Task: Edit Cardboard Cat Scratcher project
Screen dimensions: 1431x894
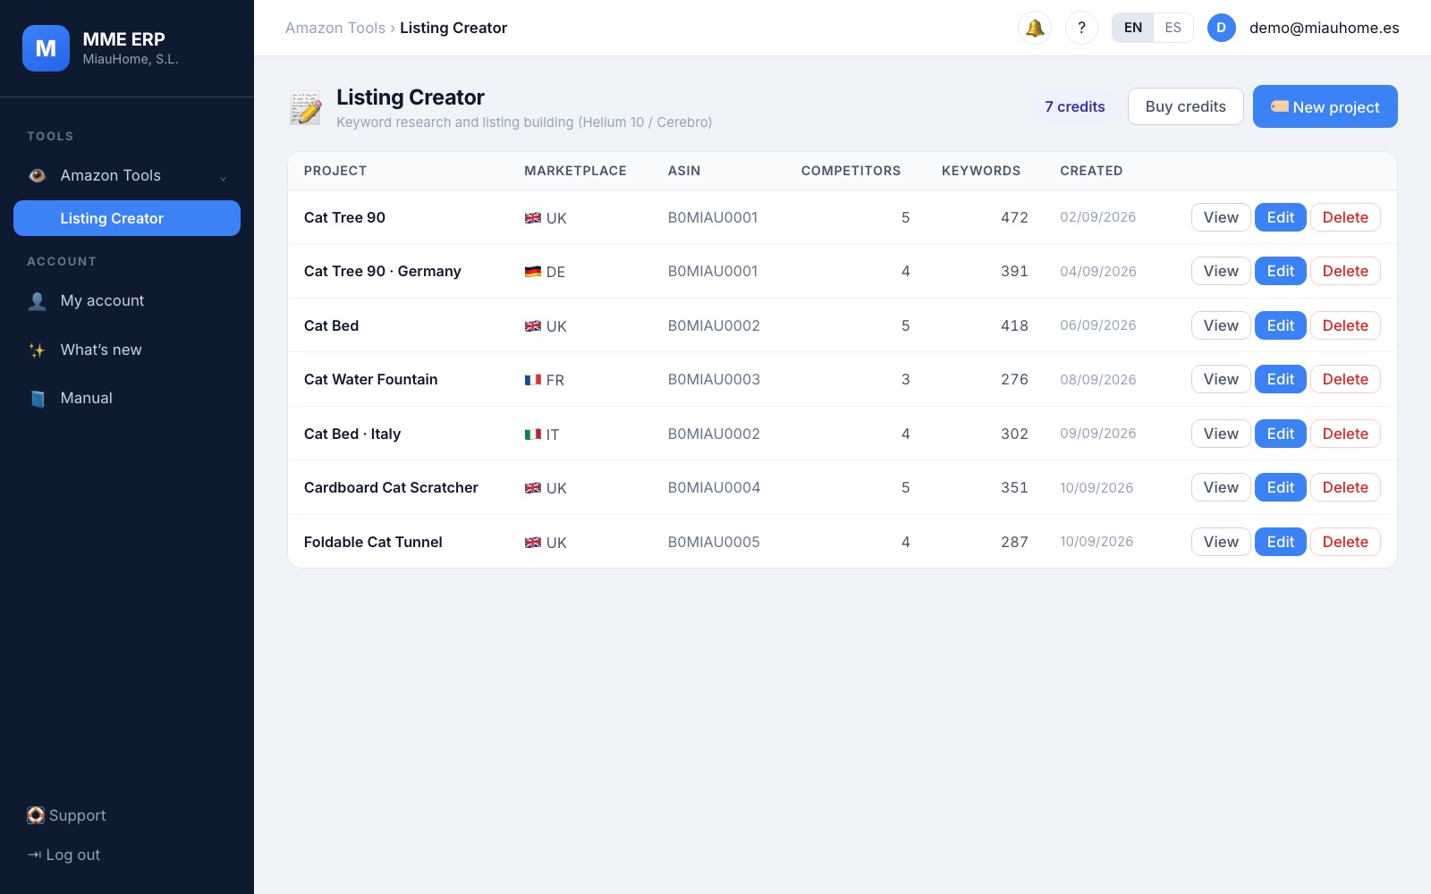Action: [1280, 487]
